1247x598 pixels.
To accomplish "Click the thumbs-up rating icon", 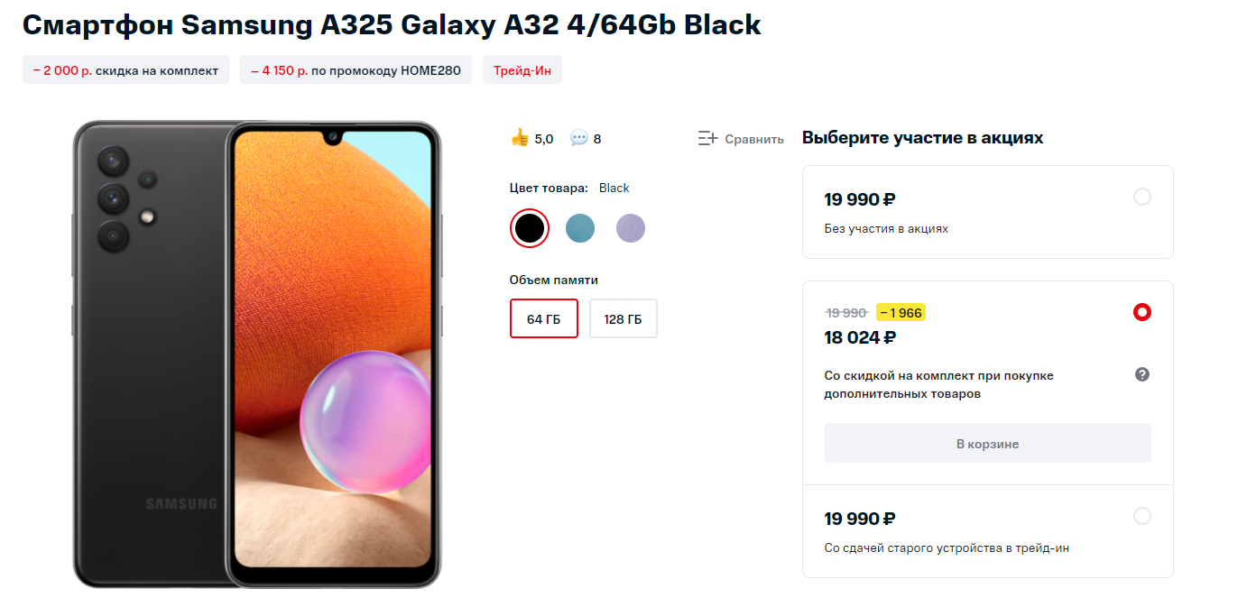I will tap(520, 138).
